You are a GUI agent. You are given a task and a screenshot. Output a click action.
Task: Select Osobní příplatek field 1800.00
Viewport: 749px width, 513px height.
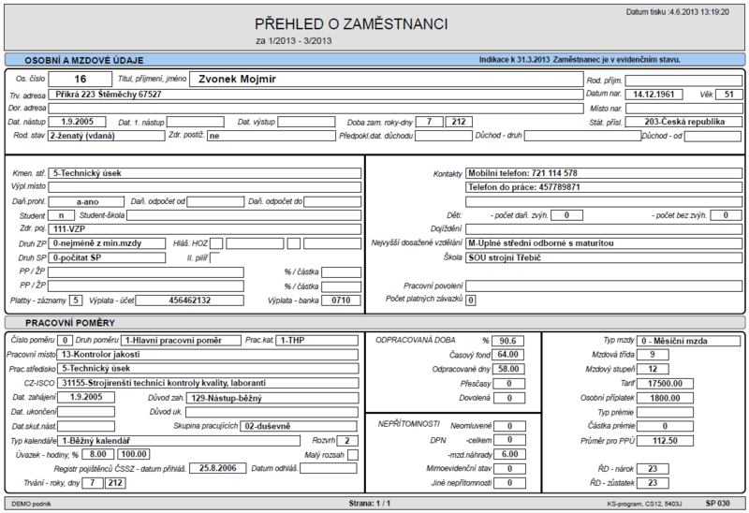point(665,398)
